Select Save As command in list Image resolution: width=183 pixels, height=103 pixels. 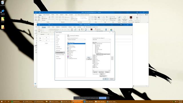pyautogui.click(x=76, y=58)
